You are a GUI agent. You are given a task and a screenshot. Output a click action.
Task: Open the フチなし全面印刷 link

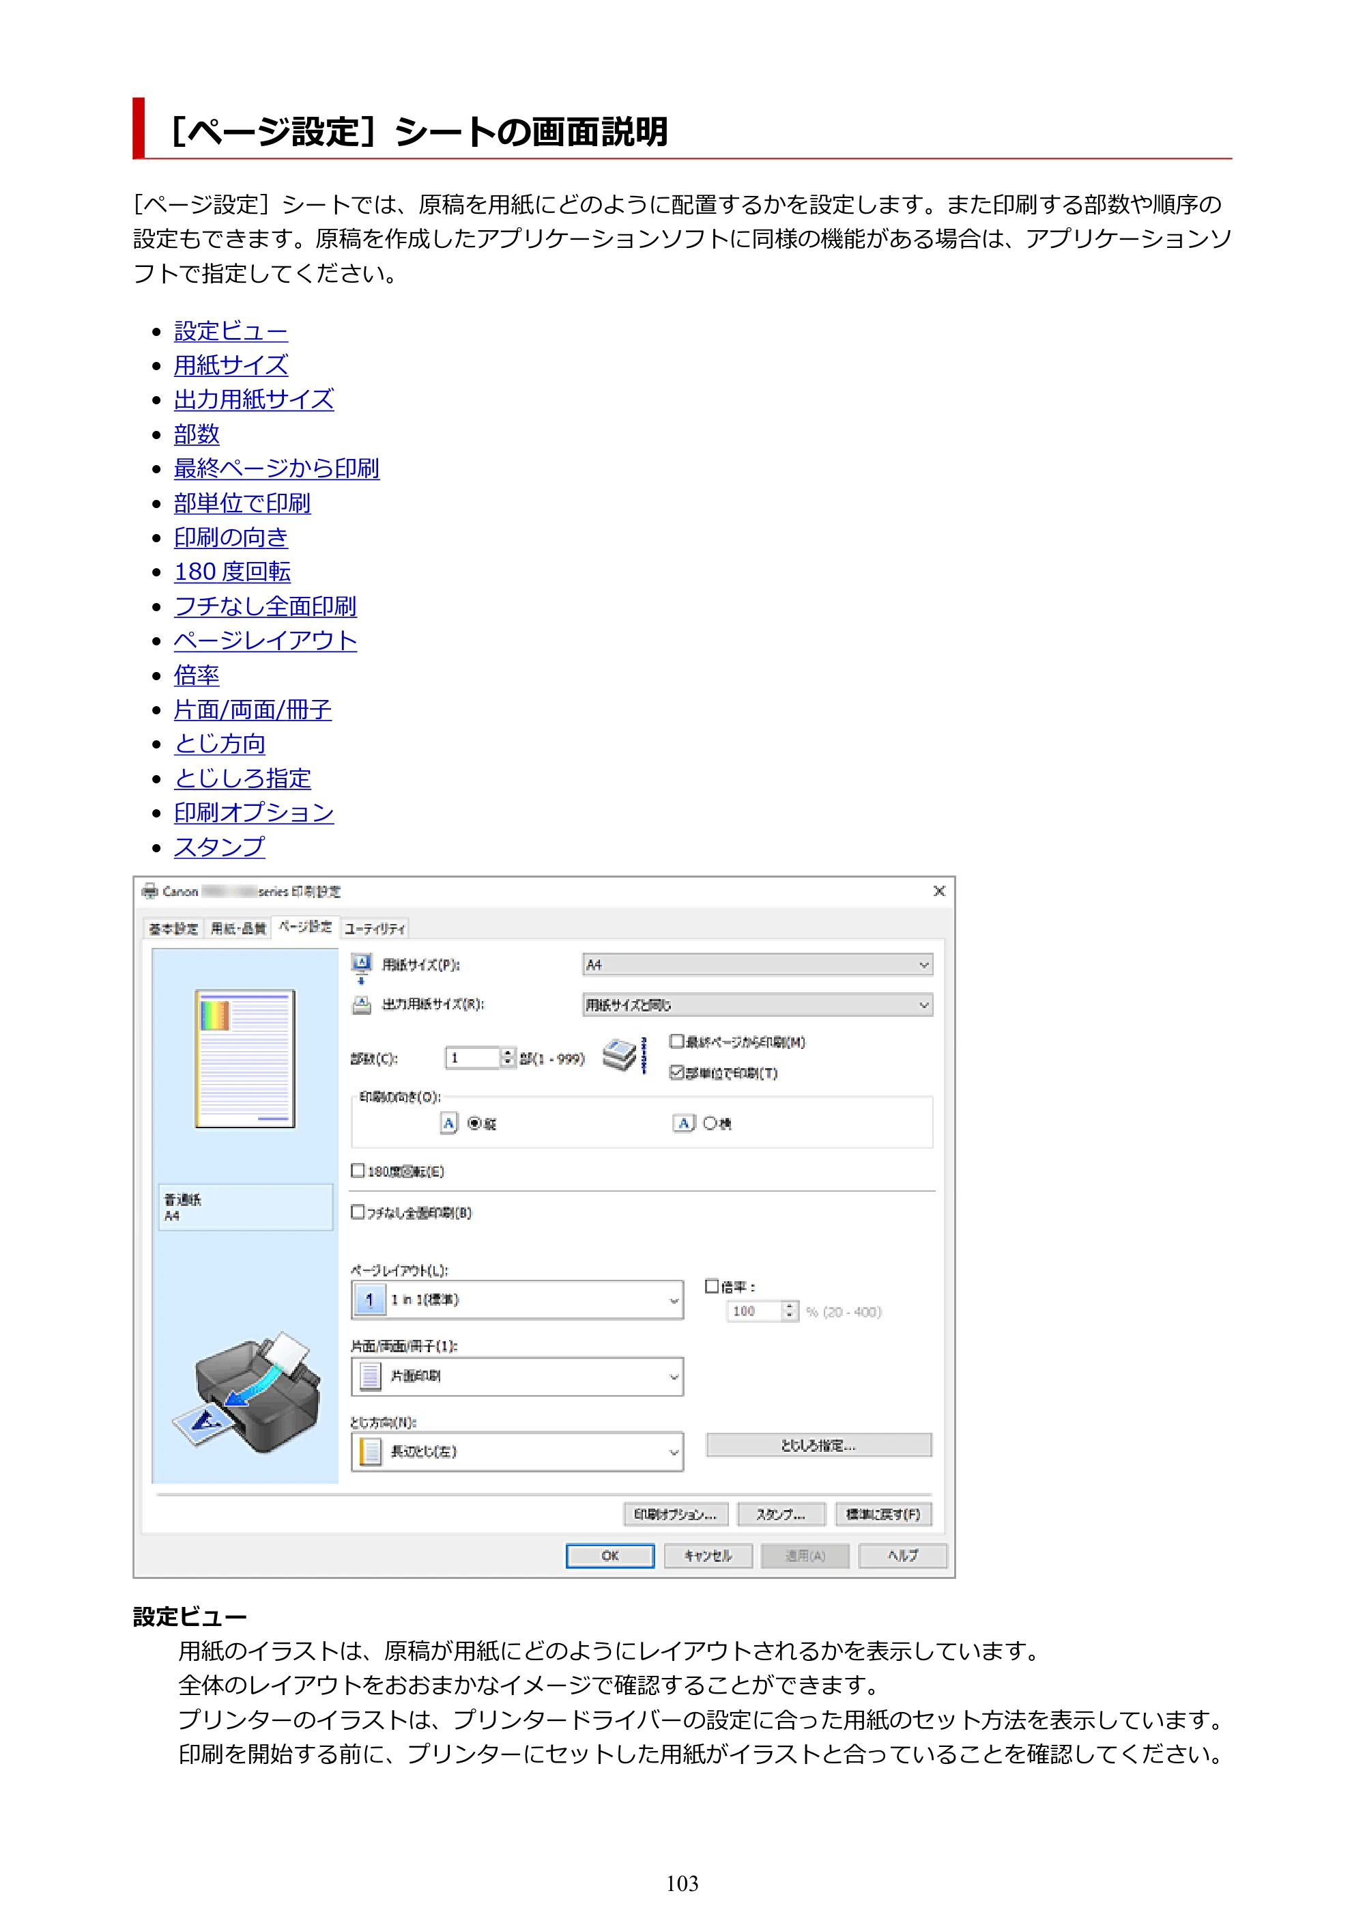click(265, 606)
